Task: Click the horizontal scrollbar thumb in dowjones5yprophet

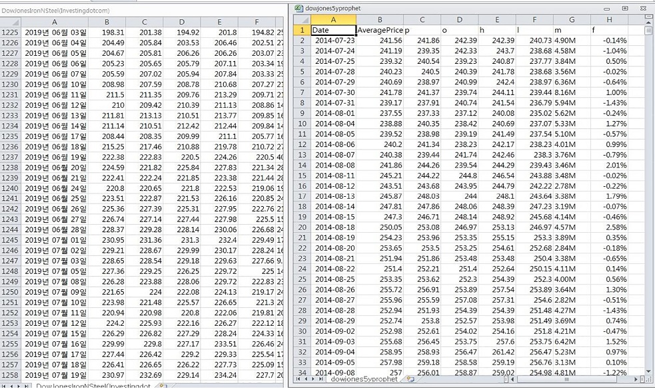Action: pyautogui.click(x=566, y=380)
